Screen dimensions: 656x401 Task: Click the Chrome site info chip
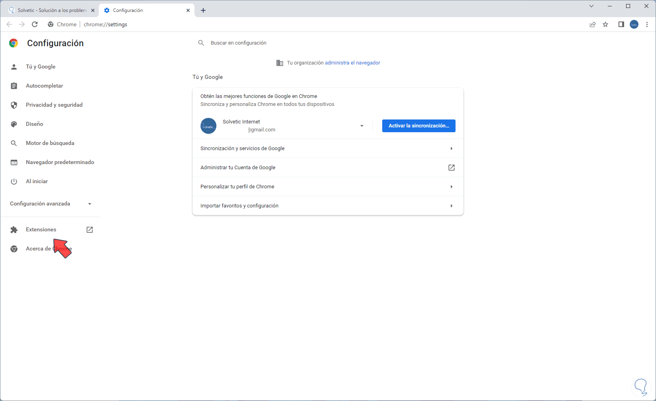(x=62, y=24)
